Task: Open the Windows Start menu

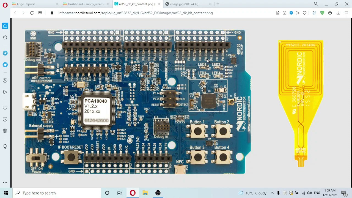Action: (6, 193)
